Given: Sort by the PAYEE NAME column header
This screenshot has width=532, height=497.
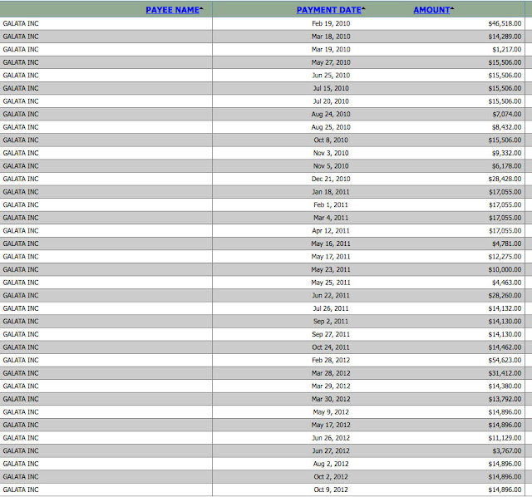Looking at the screenshot, I should click(172, 10).
